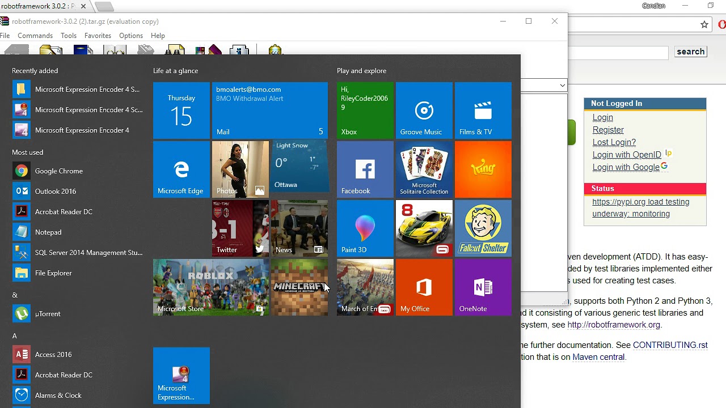The width and height of the screenshot is (726, 408).
Task: Close the robotframework 3.0.2 browser tab
Action: pyautogui.click(x=83, y=6)
